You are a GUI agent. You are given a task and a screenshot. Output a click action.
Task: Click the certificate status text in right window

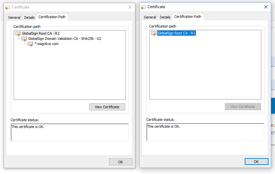point(163,126)
